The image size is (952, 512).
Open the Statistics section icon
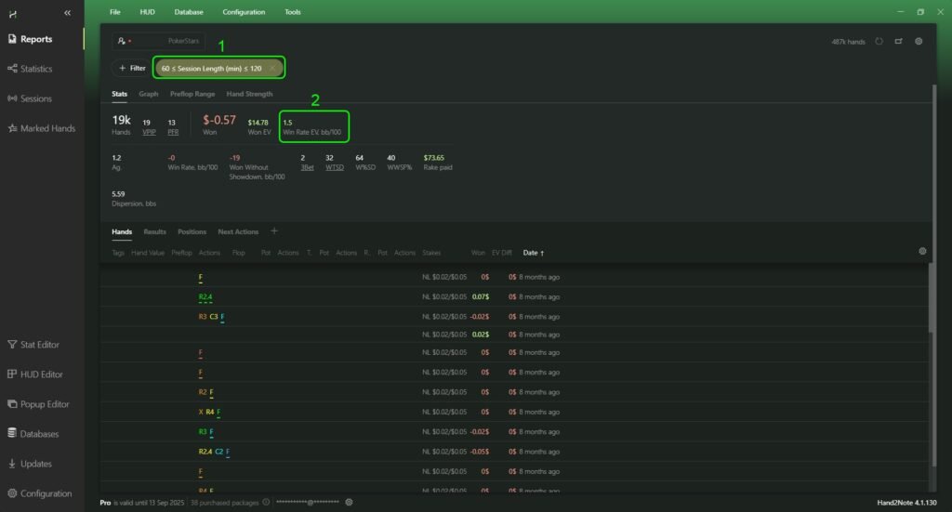click(12, 69)
